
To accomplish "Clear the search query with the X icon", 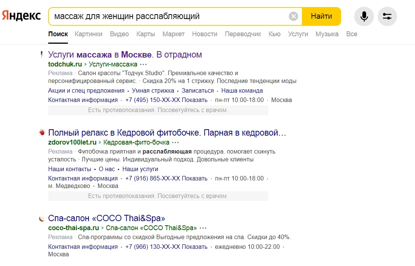I will point(293,16).
